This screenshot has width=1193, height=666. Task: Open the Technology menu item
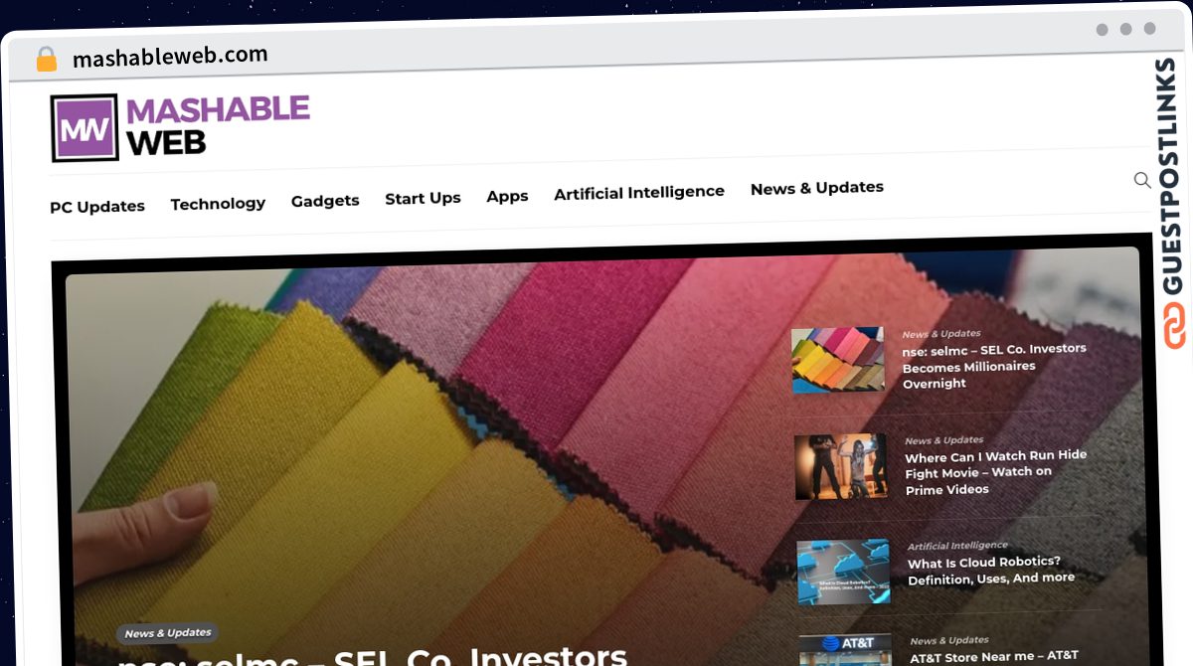[218, 204]
